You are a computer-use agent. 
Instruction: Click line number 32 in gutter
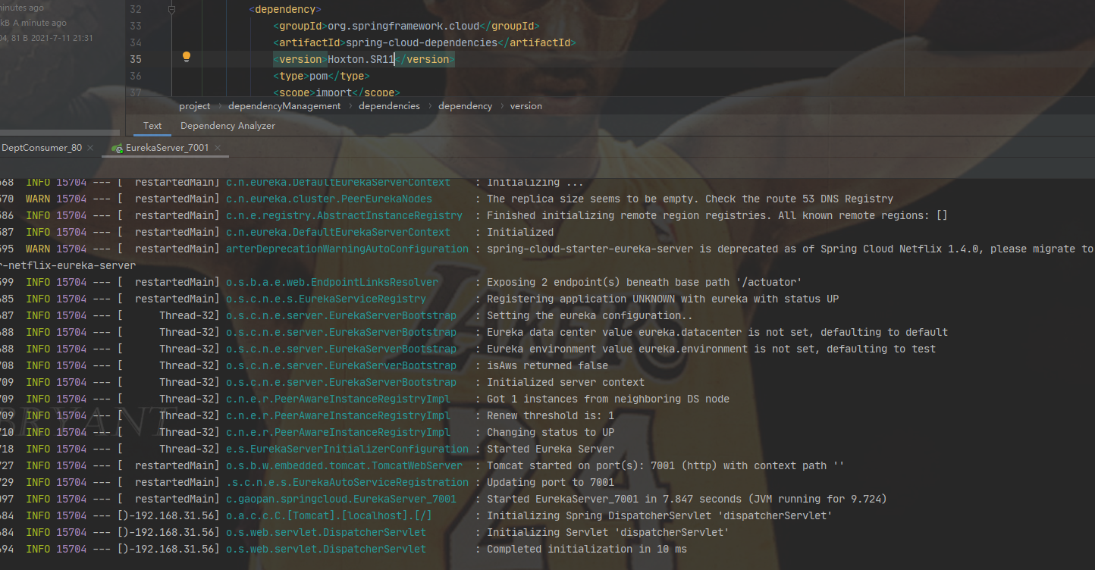136,10
